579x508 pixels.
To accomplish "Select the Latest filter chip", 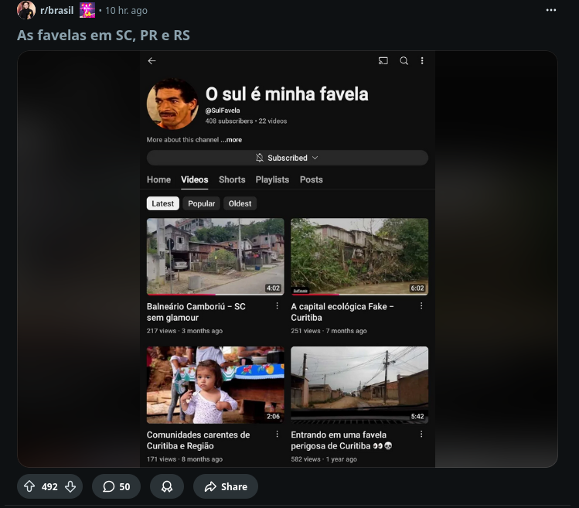I will [x=163, y=203].
